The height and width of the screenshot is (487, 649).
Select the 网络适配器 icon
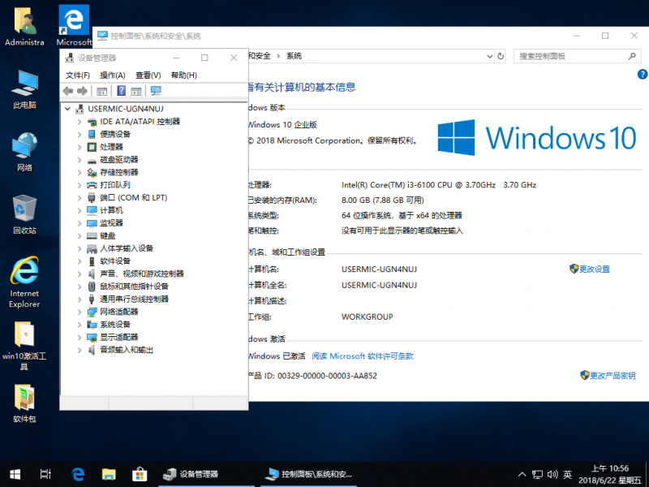tap(92, 312)
